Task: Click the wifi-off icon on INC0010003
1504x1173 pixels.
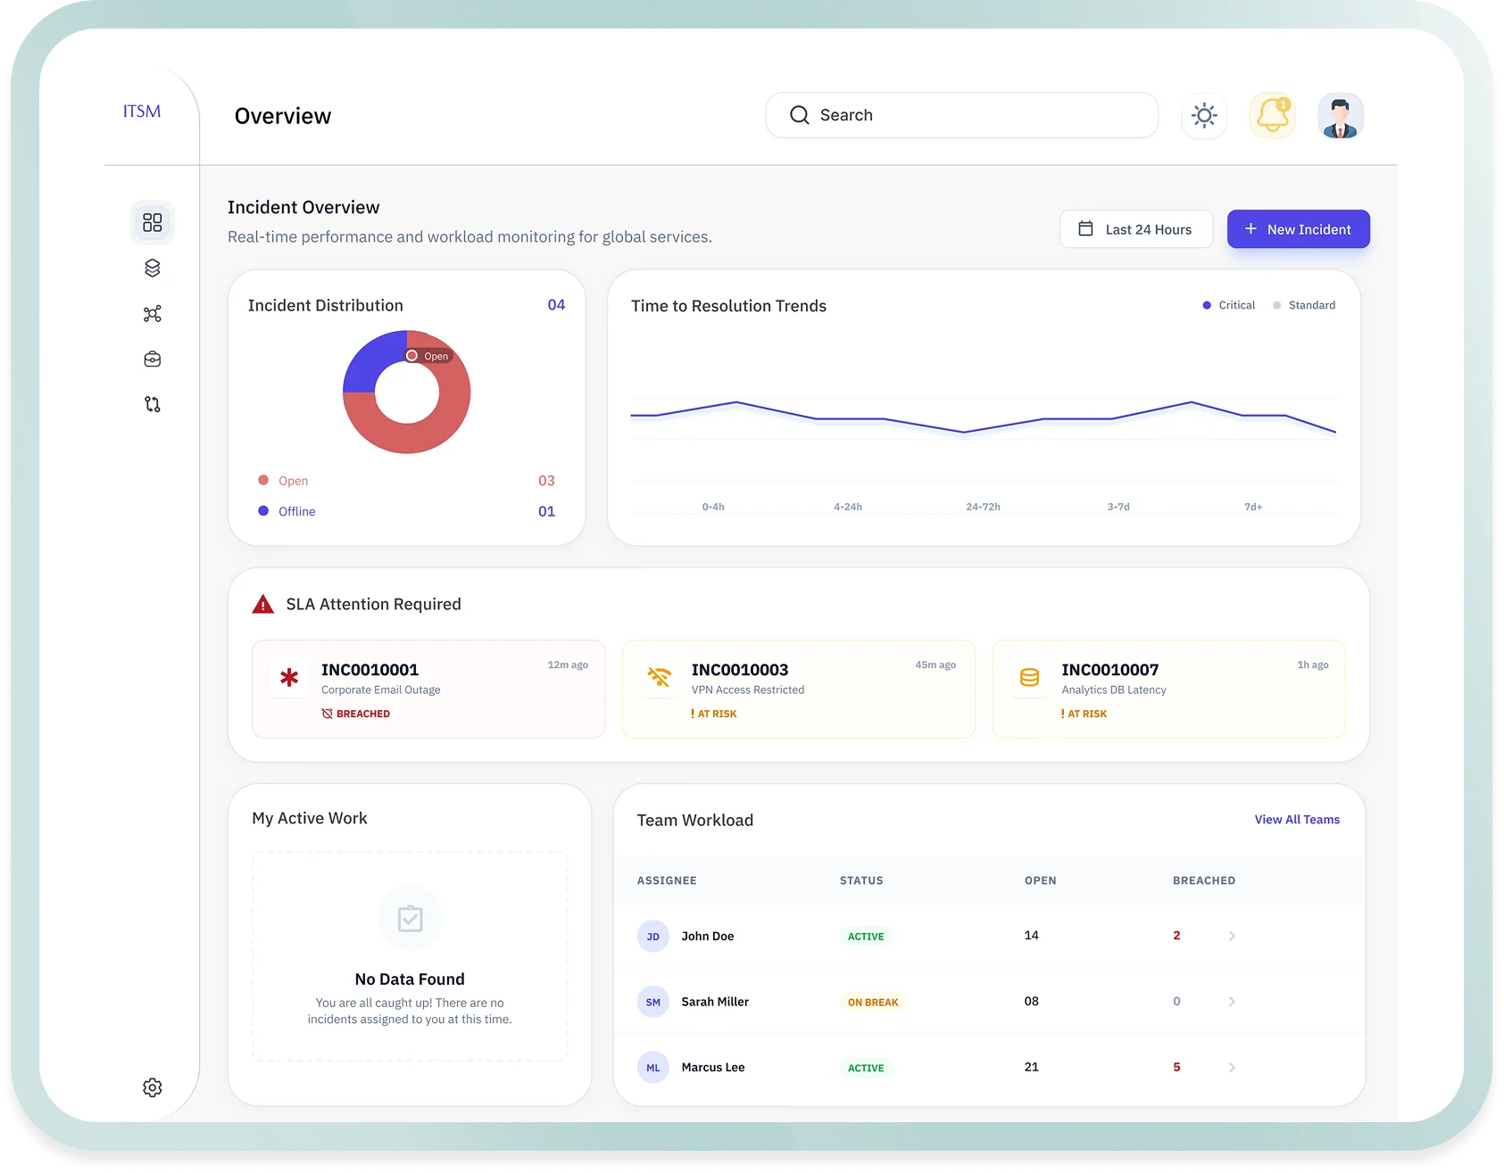Action: click(x=659, y=678)
